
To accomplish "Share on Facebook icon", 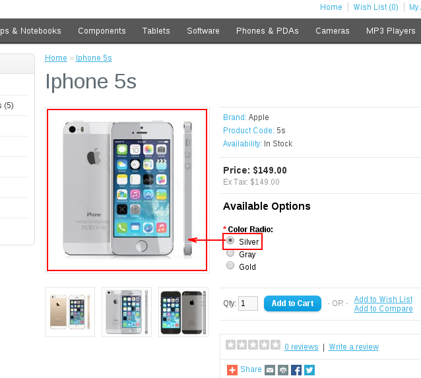I will 296,370.
